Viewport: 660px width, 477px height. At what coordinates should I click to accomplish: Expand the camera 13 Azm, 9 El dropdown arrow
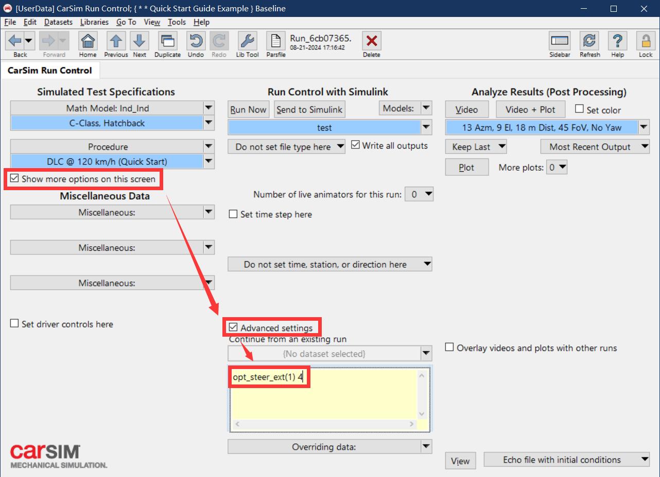[x=645, y=127]
